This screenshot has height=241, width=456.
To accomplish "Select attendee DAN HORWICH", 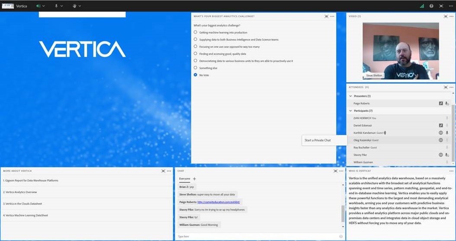I will coord(400,118).
